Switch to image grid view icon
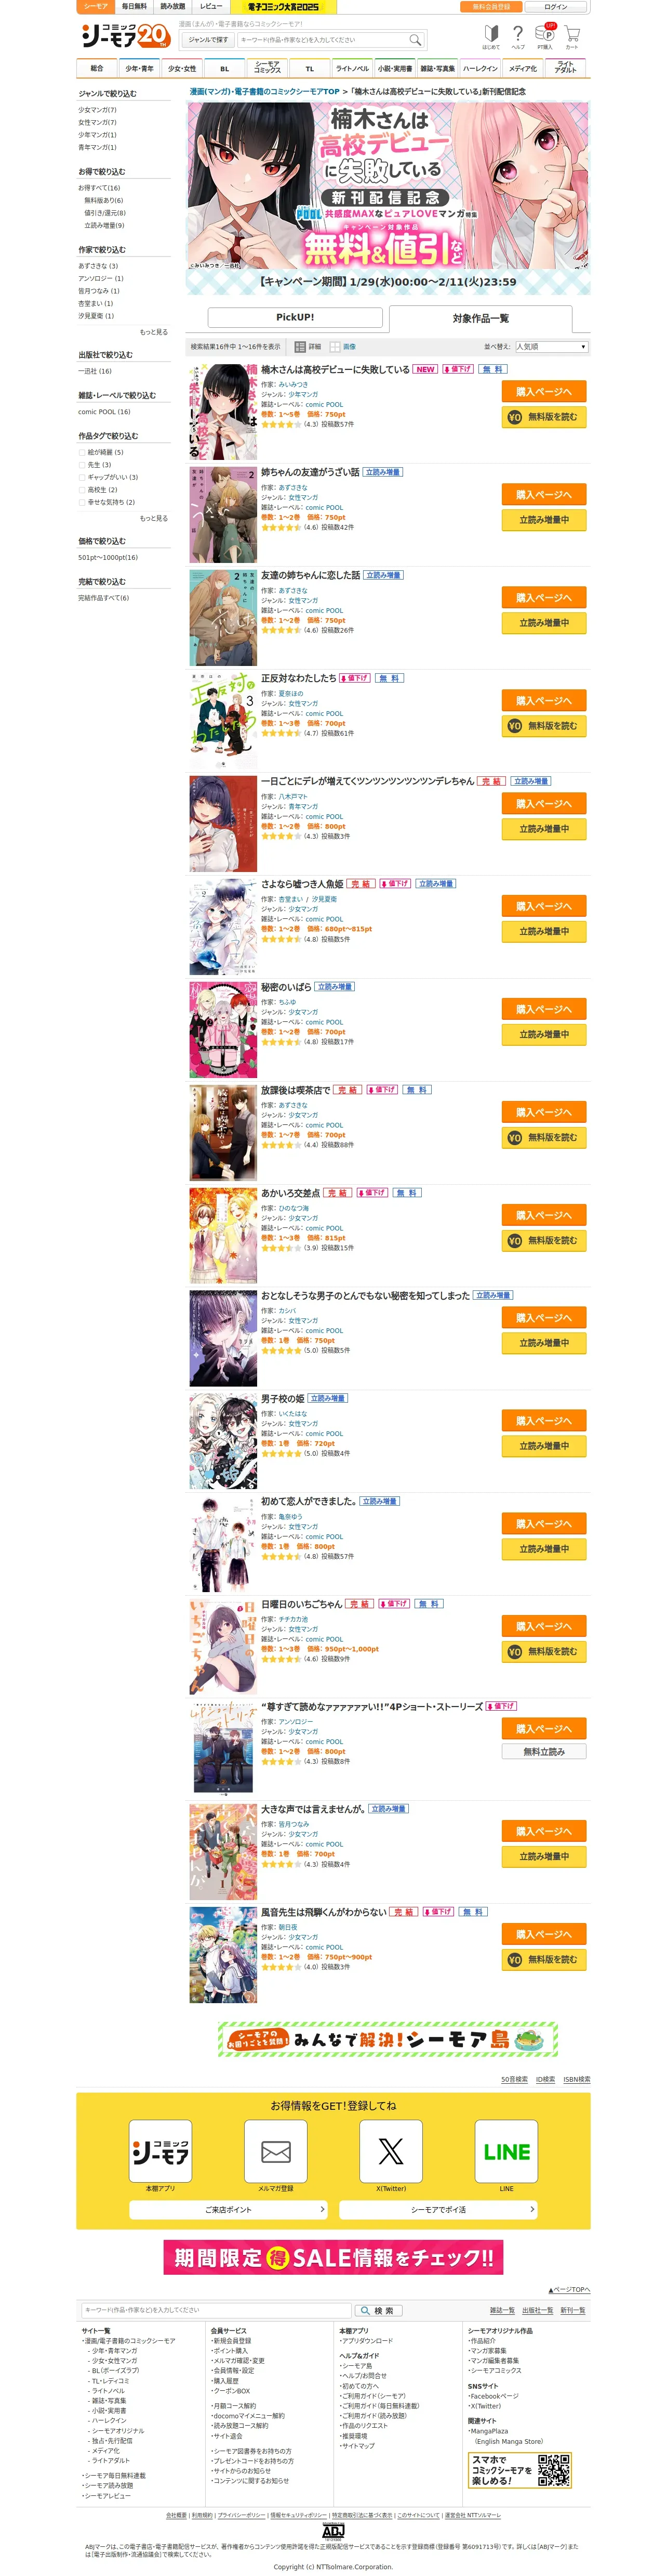The image size is (667, 2576). click(336, 347)
